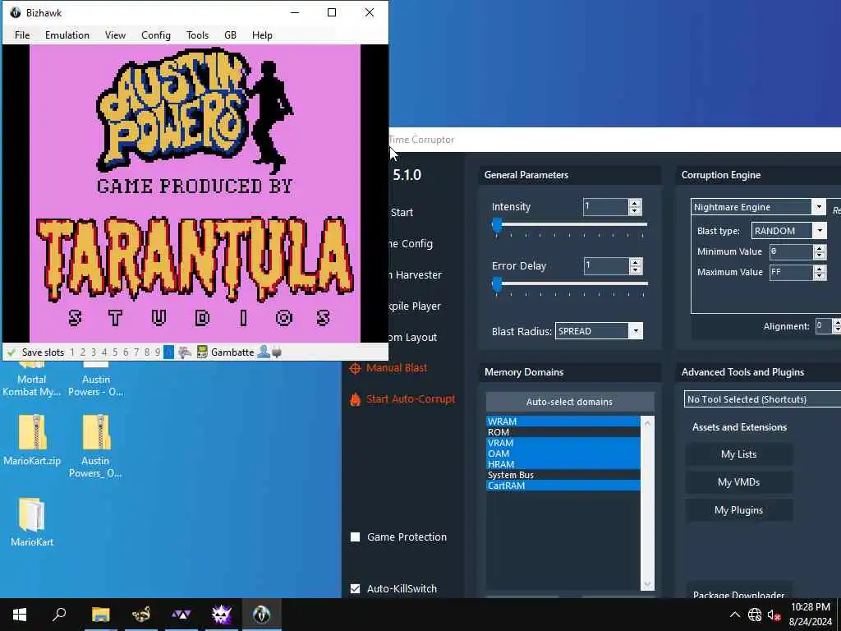This screenshot has height=631, width=841.
Task: Open Config menu in Bizhawk
Action: point(156,35)
